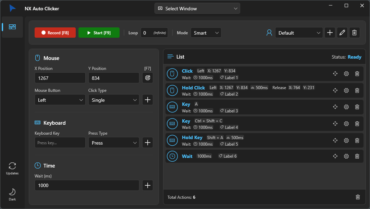
Task: Move the Hold Key action handle
Action: [335, 140]
